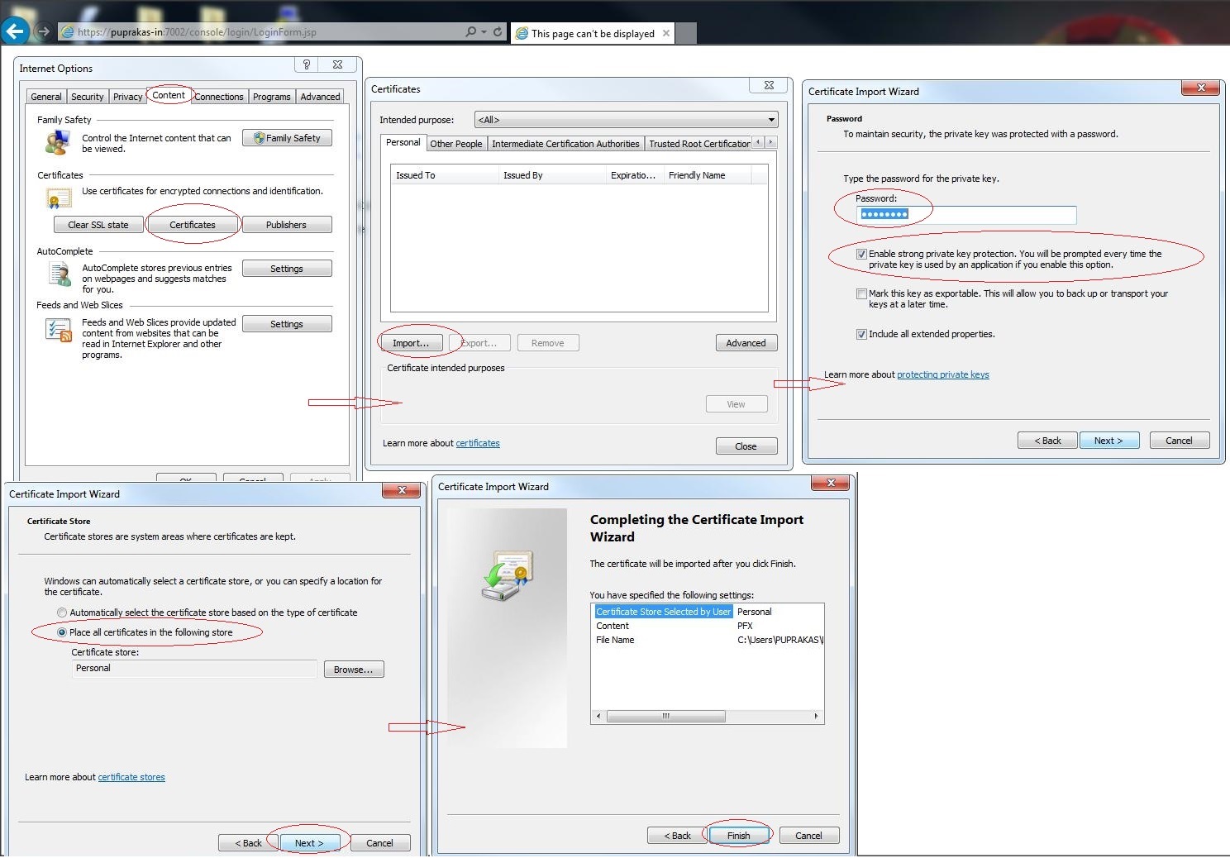Click Import in the Certificates dialog
This screenshot has height=858, width=1230.
[x=411, y=343]
